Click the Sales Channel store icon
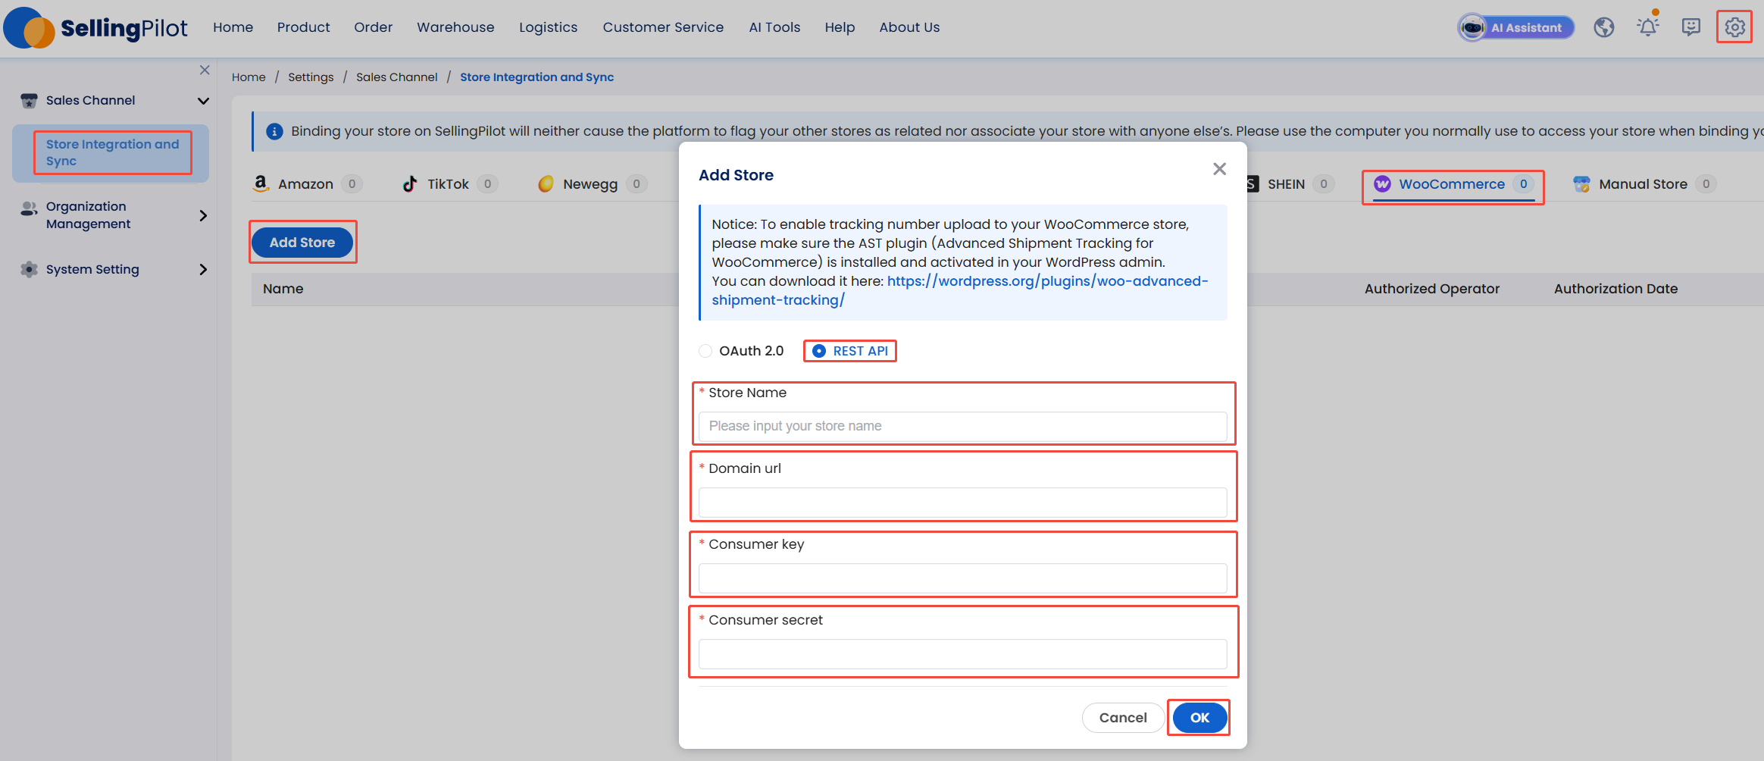Image resolution: width=1764 pixels, height=761 pixels. click(29, 101)
